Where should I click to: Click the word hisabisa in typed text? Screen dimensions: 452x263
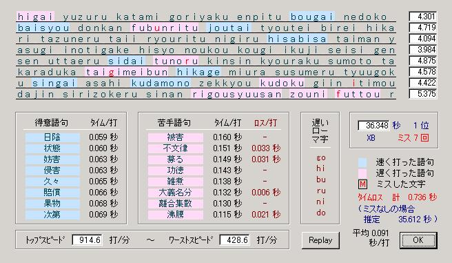[x=297, y=39]
